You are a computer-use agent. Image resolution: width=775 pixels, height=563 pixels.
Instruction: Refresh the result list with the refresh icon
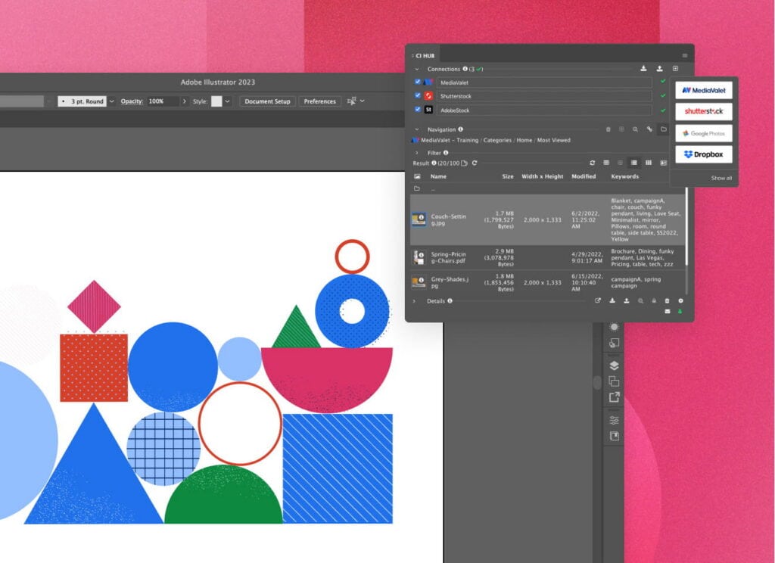pos(593,162)
